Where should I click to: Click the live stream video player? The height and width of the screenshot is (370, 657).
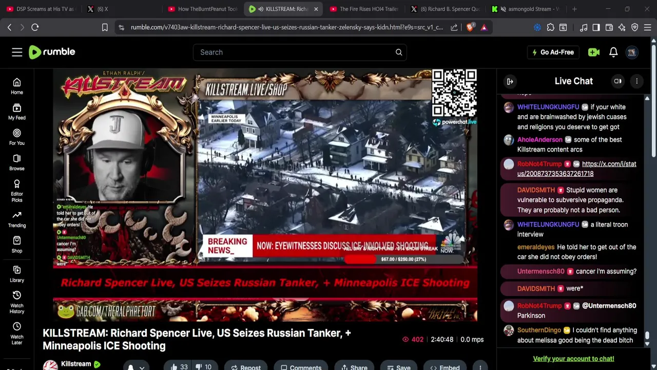[x=265, y=194]
